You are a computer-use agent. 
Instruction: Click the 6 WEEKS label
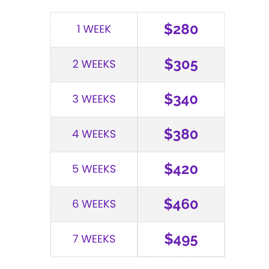(x=94, y=204)
